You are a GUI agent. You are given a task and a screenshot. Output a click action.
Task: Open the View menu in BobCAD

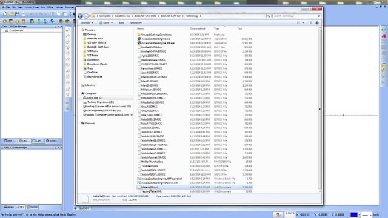(x=20, y=7)
